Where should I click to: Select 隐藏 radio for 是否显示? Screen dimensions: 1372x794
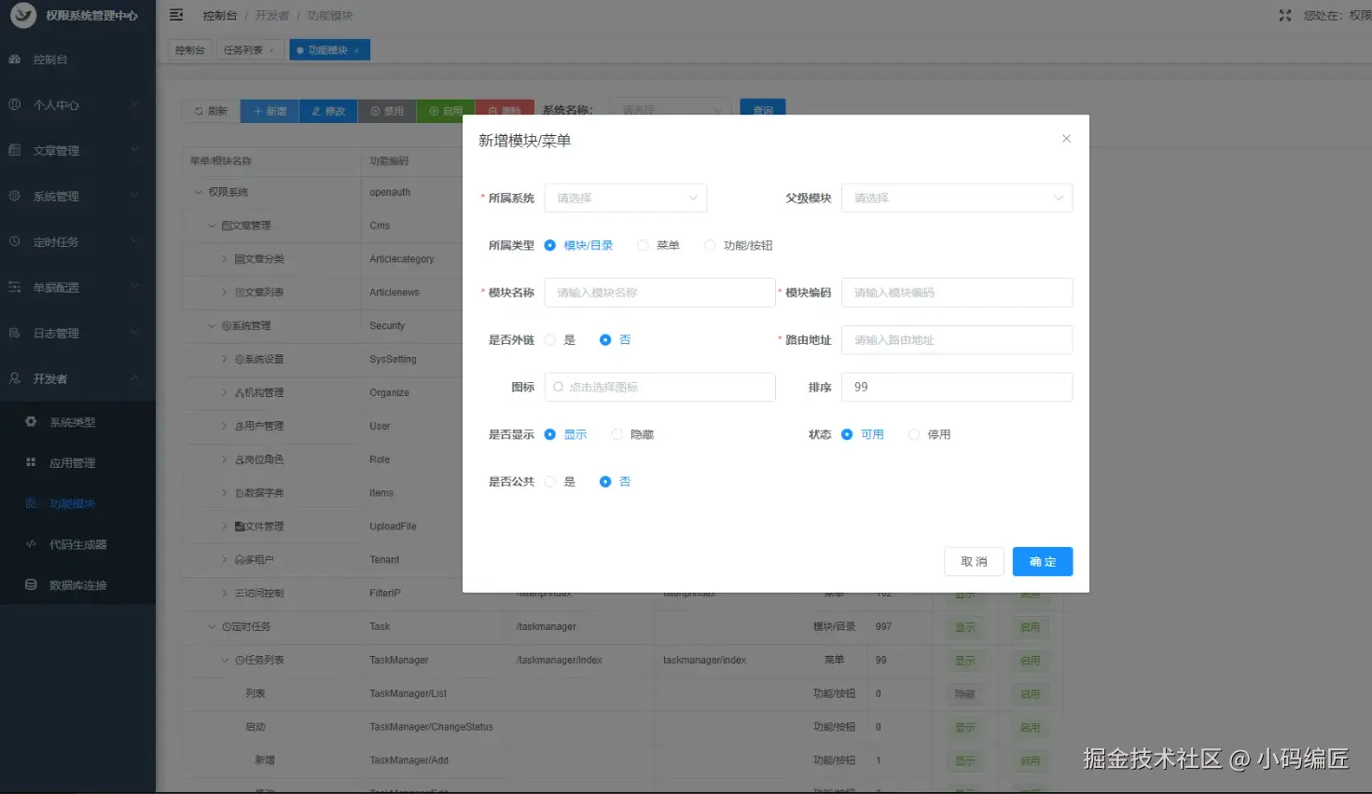(617, 434)
